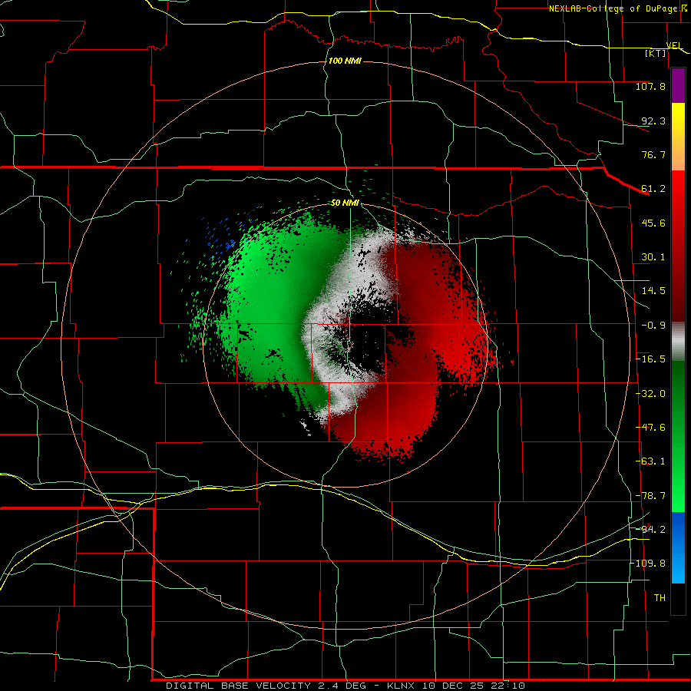Click the 100 NMI range ring label

click(x=345, y=61)
